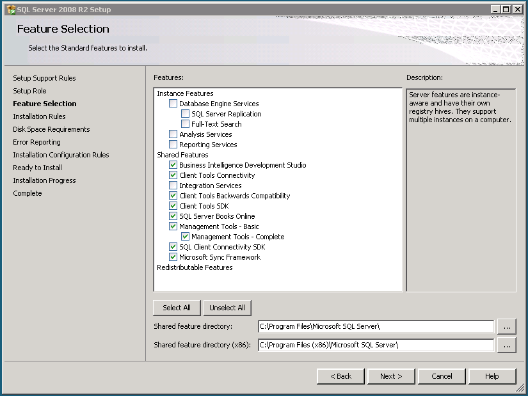The height and width of the screenshot is (396, 528).
Task: Click the Description text box
Action: (x=461, y=190)
